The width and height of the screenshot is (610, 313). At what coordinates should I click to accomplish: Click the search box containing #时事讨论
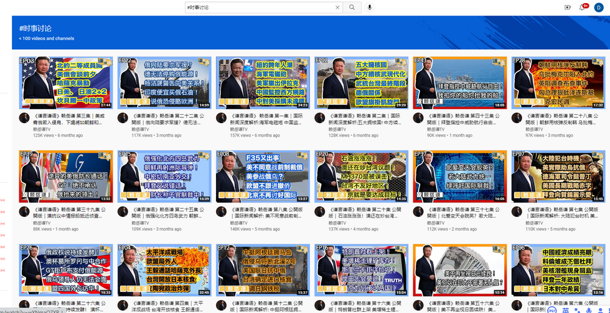point(263,7)
